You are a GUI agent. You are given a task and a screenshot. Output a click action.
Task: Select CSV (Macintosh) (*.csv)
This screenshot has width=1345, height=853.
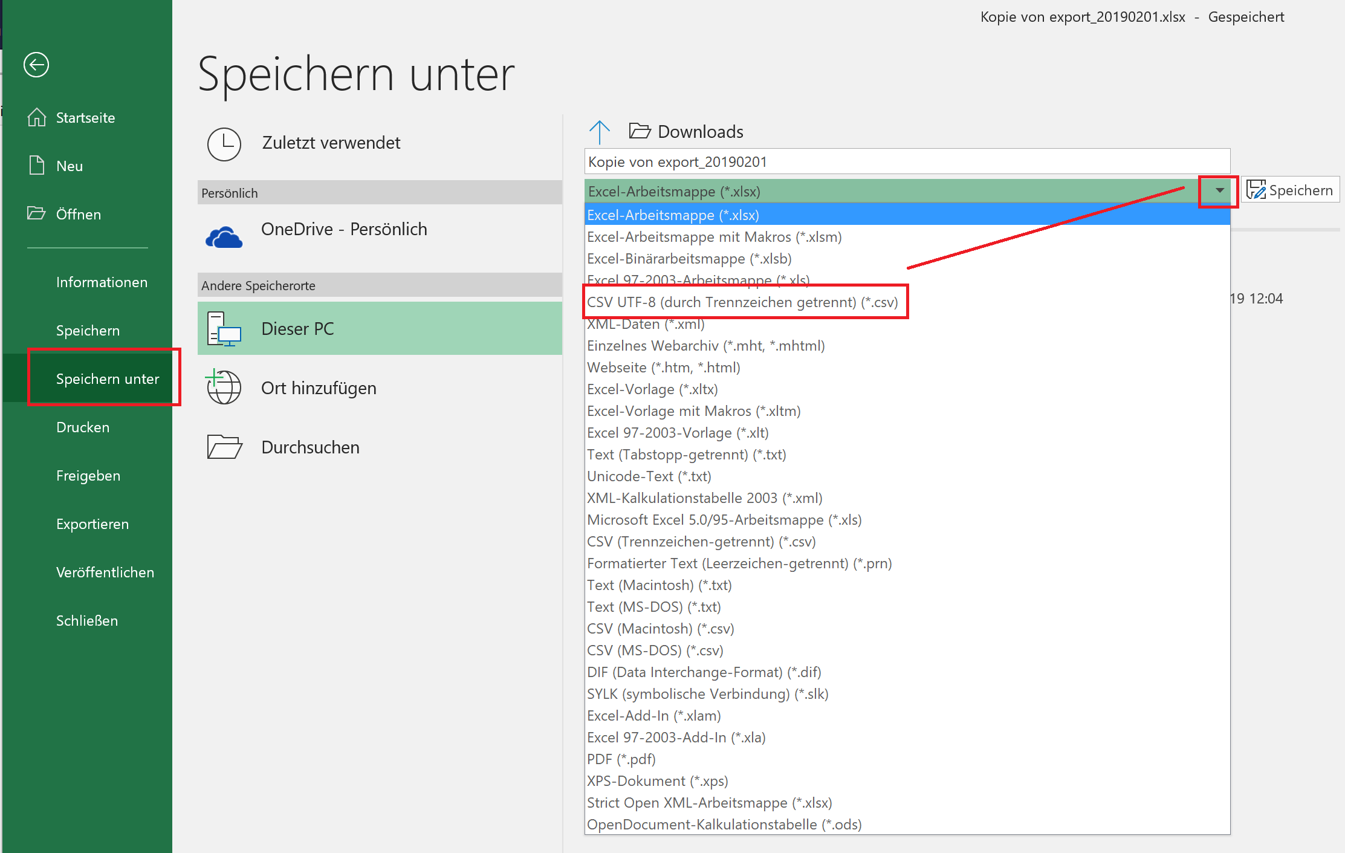pos(907,629)
